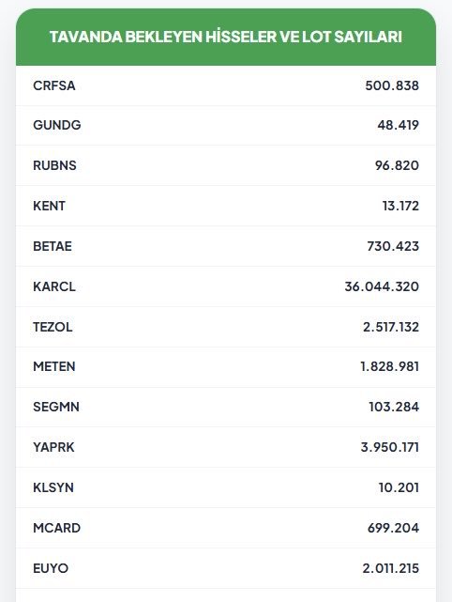Click the EUYO ticker
Viewport: 452px width, 602px height.
pos(51,568)
